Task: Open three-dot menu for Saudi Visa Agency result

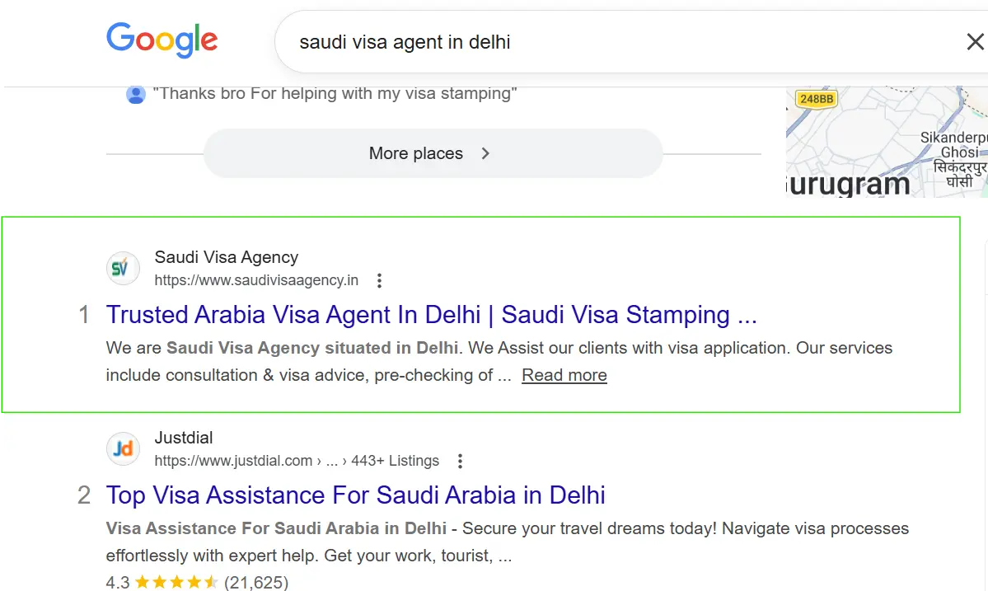Action: click(379, 280)
